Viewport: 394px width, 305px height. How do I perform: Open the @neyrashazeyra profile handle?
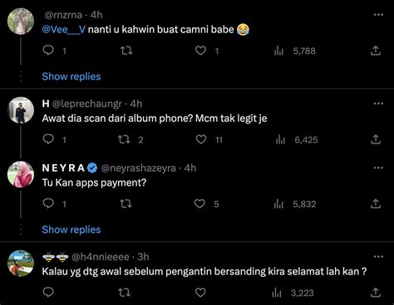138,168
